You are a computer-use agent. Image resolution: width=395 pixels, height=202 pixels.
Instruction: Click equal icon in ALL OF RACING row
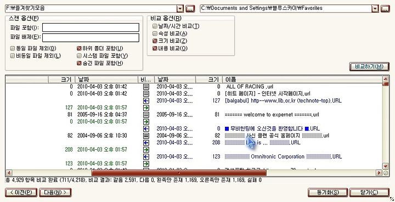point(146,87)
